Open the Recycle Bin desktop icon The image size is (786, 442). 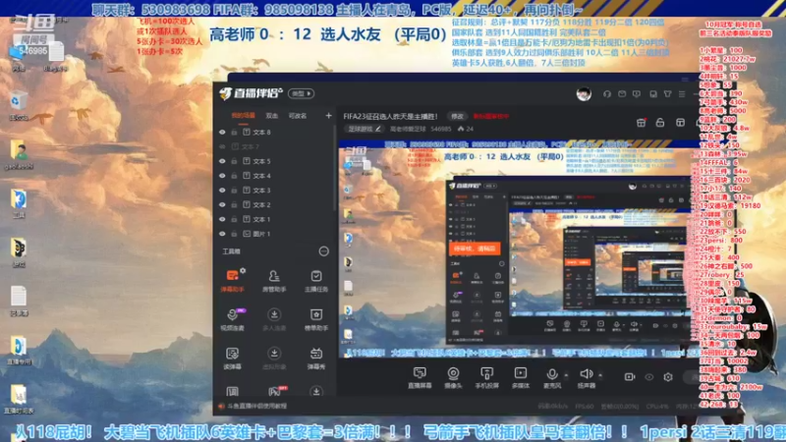(x=18, y=105)
